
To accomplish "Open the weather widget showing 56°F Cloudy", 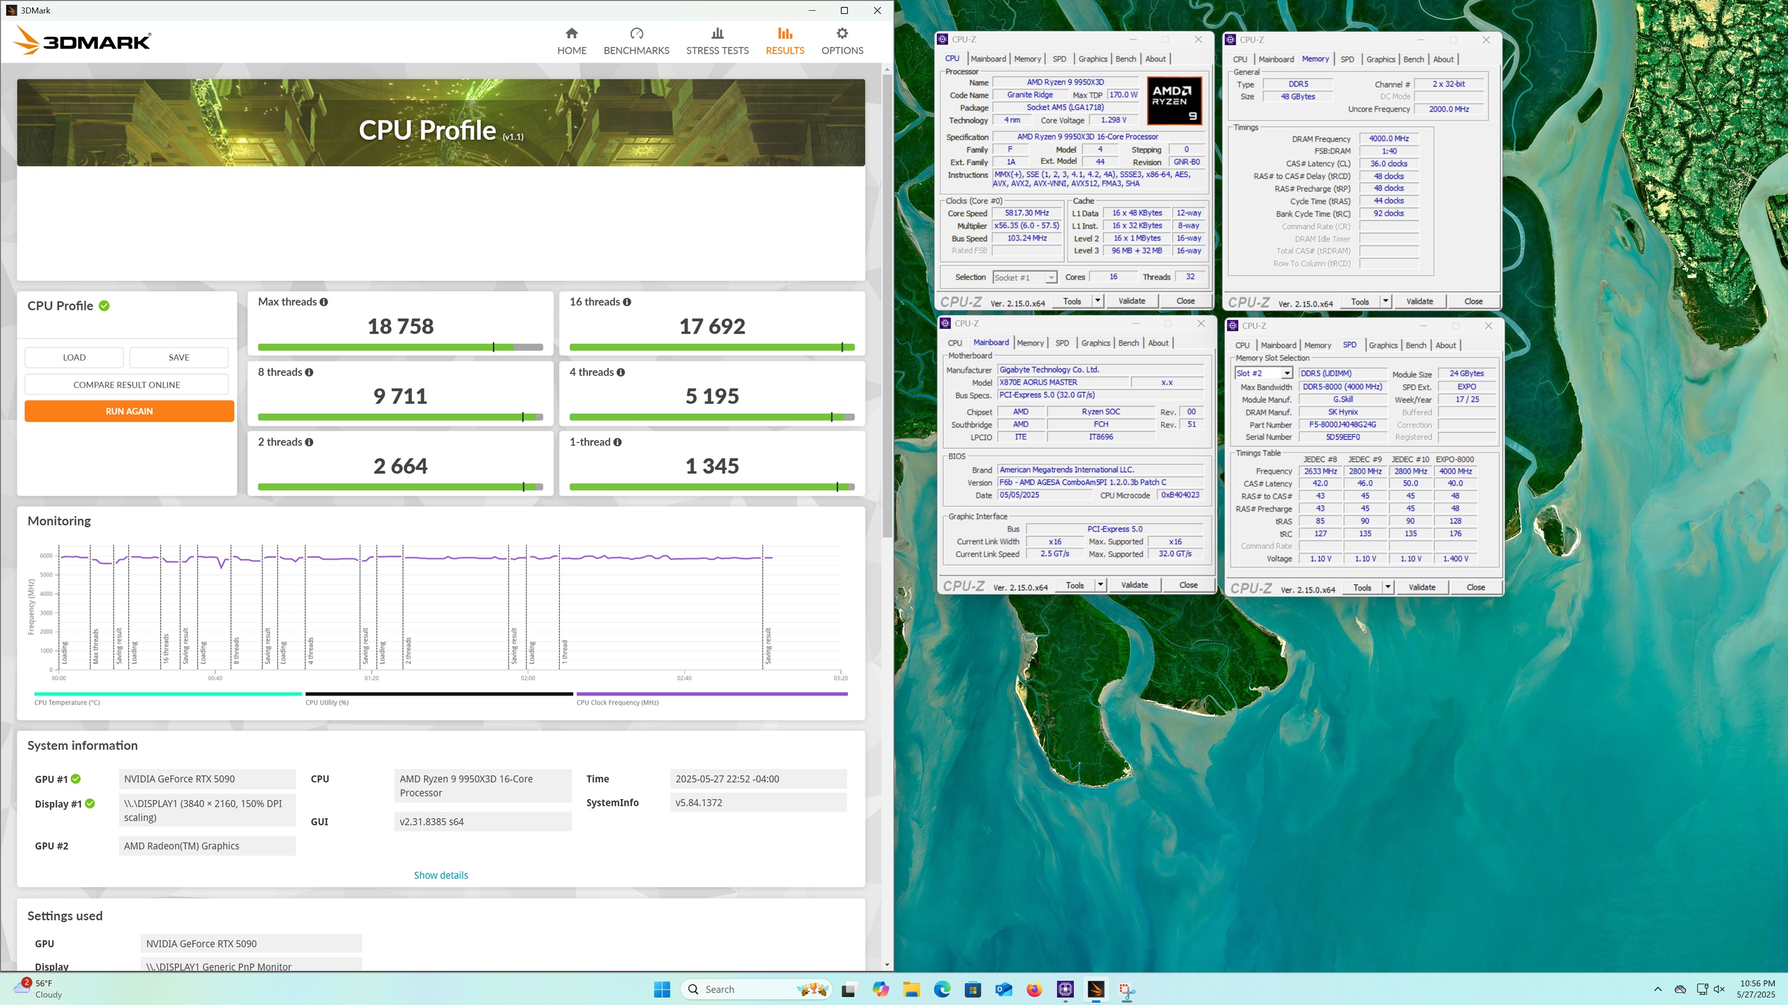I will tap(38, 989).
